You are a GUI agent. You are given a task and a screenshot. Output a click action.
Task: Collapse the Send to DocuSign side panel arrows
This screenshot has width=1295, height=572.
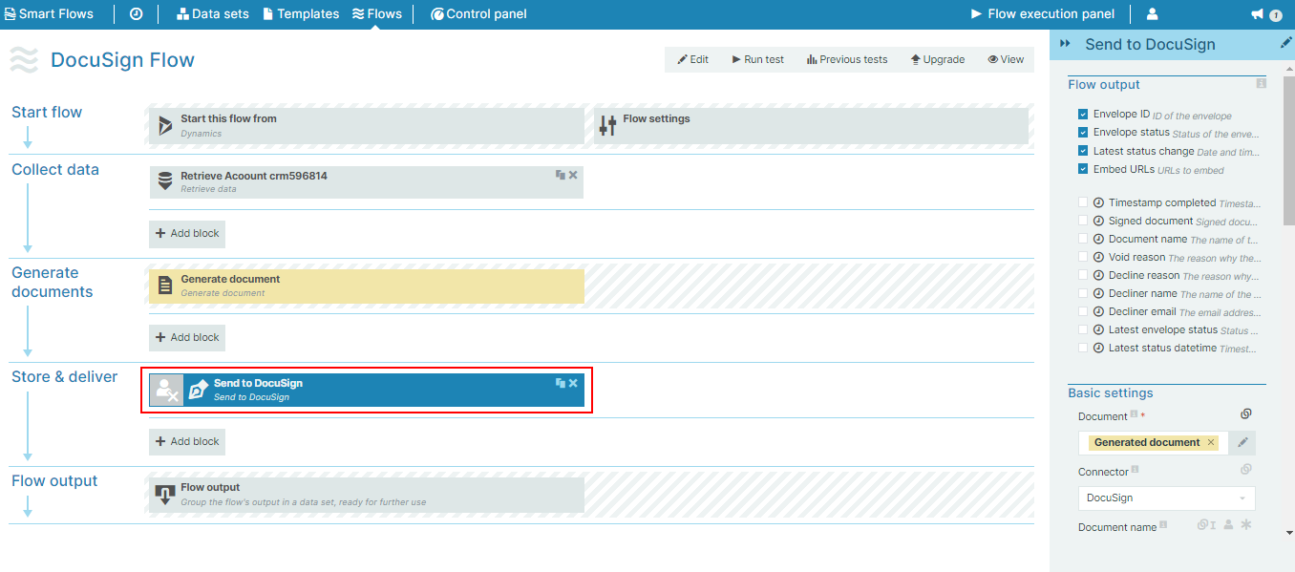pos(1066,44)
